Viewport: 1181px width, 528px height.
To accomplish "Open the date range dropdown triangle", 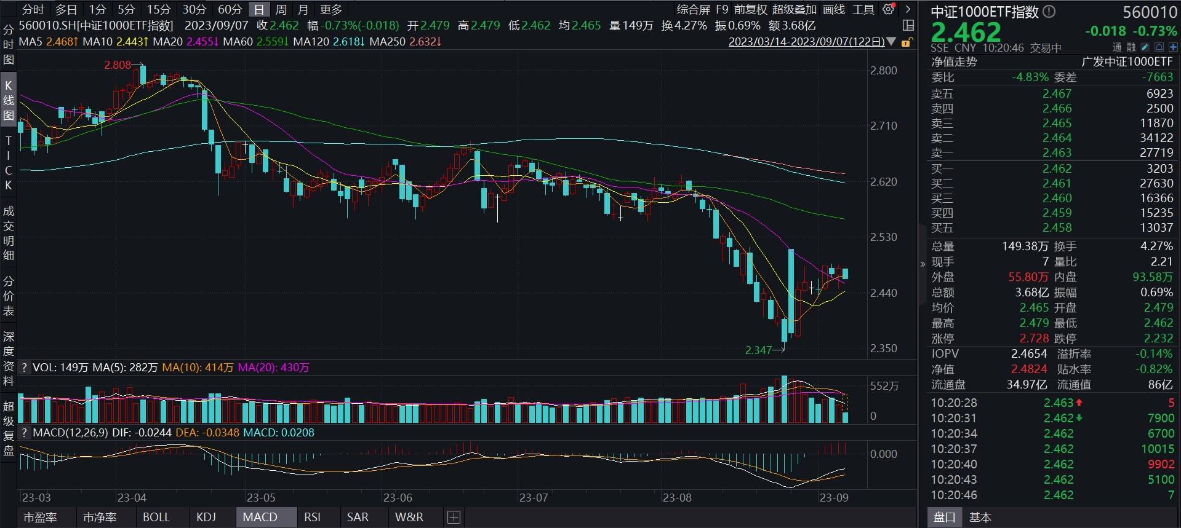I will point(891,42).
